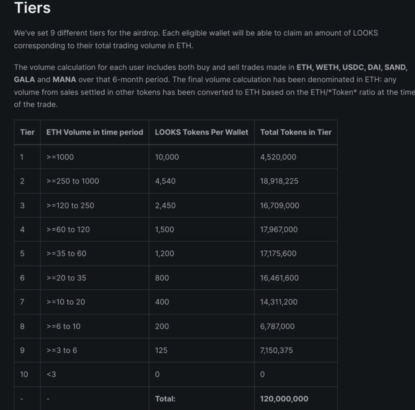The width and height of the screenshot is (415, 410).
Task: Click the '>=6 to 10' volume cell
Action: [63, 326]
